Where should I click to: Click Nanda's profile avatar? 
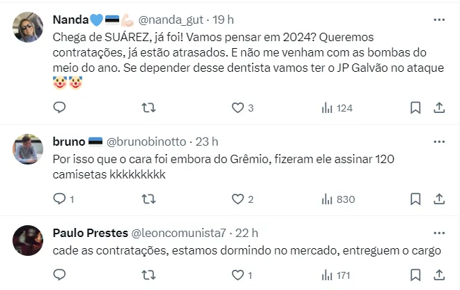[29, 28]
